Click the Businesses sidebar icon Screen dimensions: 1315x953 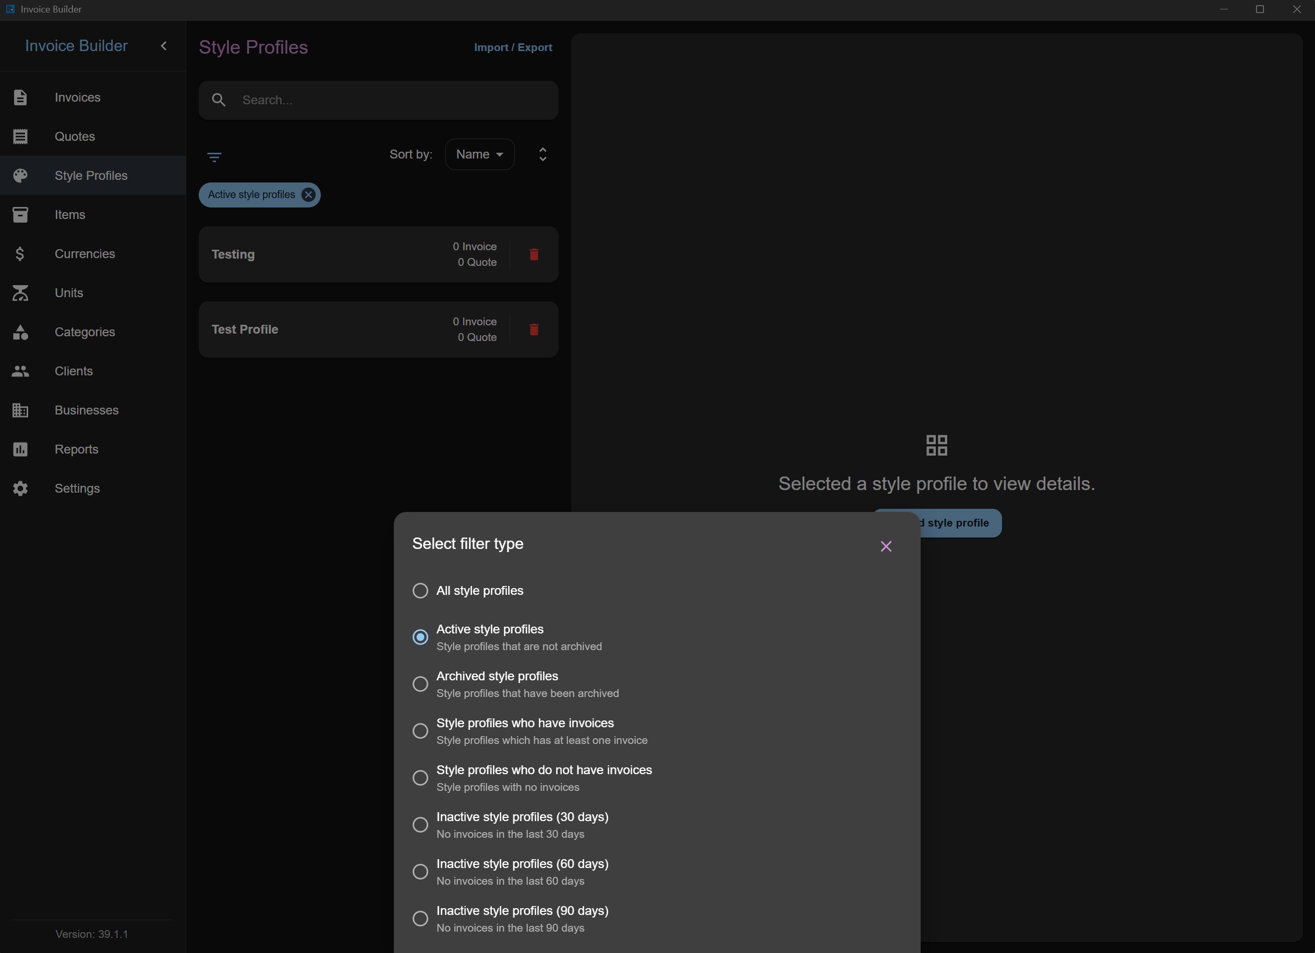(x=20, y=410)
